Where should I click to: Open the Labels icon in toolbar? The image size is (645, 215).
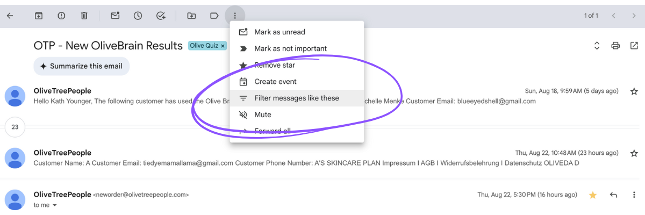[x=214, y=16]
